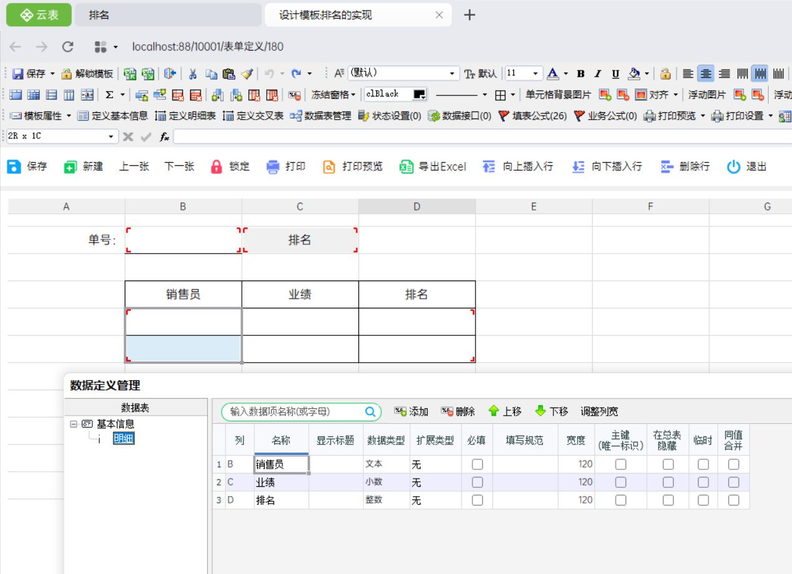
Task: Check 主键 for 销售员 row
Action: pyautogui.click(x=621, y=464)
